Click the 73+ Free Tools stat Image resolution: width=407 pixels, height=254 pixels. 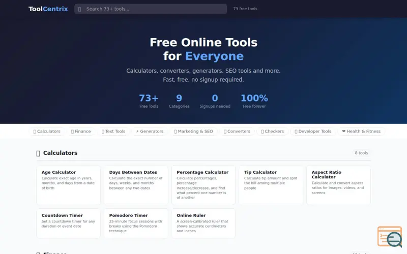click(x=149, y=101)
